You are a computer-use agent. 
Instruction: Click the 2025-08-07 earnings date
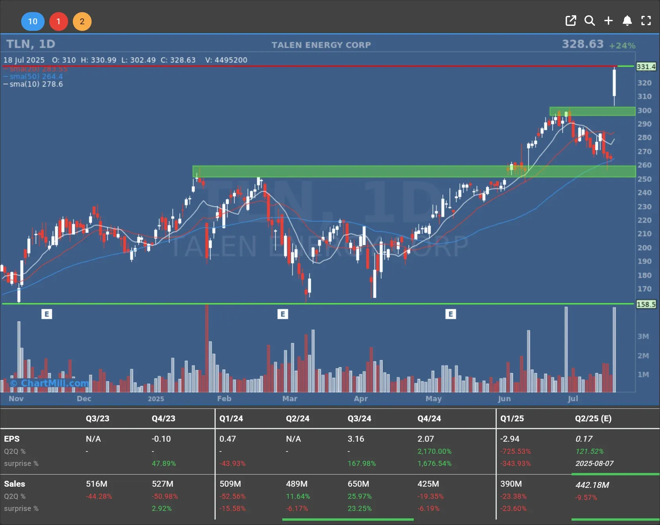594,463
